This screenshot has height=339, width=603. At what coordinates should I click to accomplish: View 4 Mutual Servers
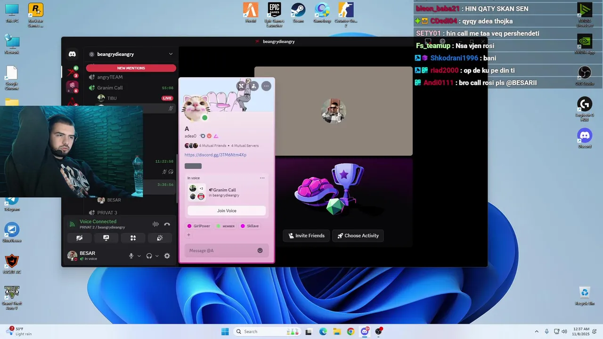point(245,145)
